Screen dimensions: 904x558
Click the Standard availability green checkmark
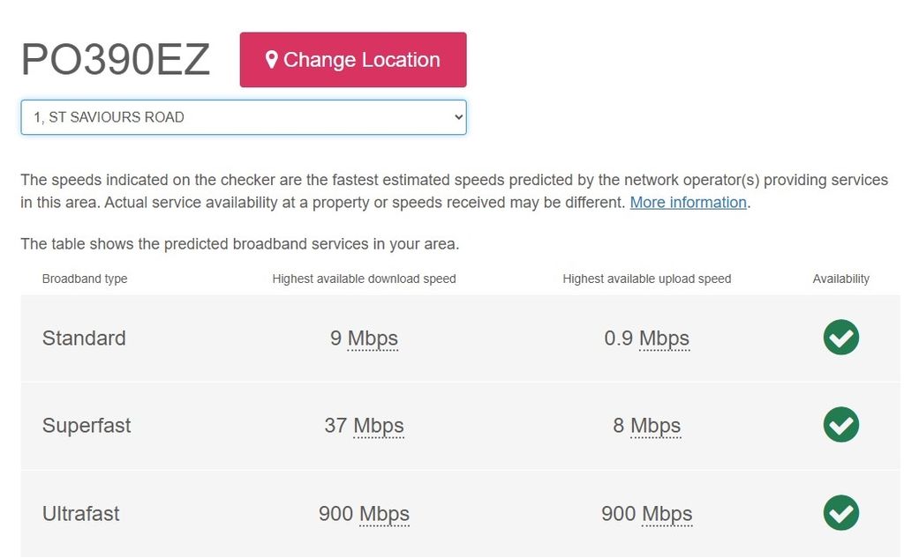coord(840,338)
